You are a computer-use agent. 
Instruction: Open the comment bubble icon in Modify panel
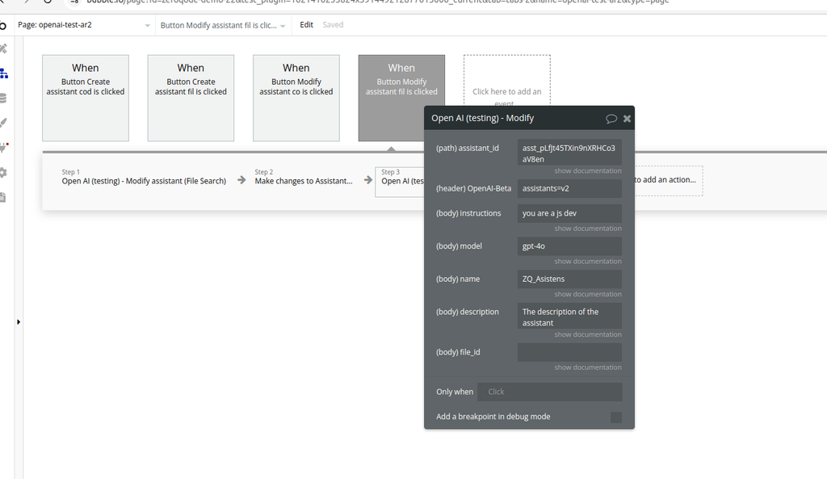pos(611,119)
